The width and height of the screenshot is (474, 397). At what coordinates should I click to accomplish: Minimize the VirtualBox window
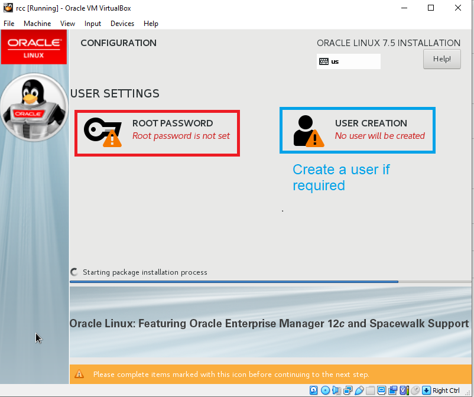[404, 8]
